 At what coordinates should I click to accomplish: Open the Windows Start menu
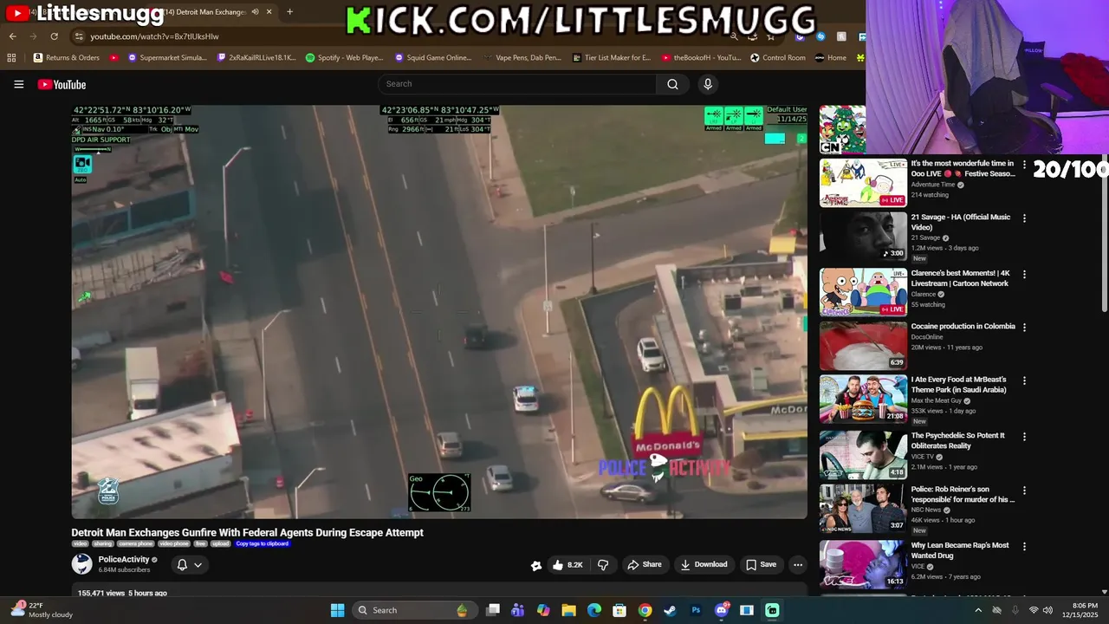[x=337, y=610]
